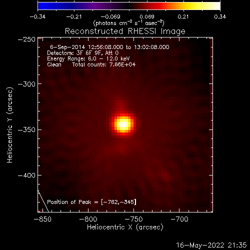Click the Heliocentric Y (arcsec) axis title
250x250 pixels.
pyautogui.click(x=10, y=125)
